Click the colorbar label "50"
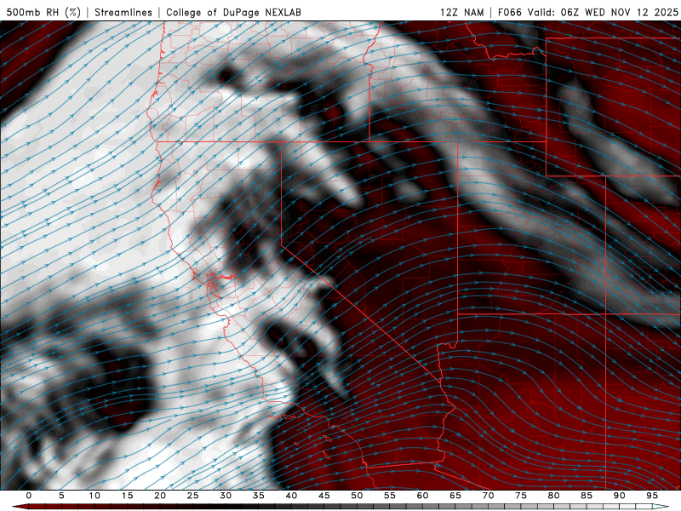This screenshot has width=681, height=511. (x=357, y=496)
